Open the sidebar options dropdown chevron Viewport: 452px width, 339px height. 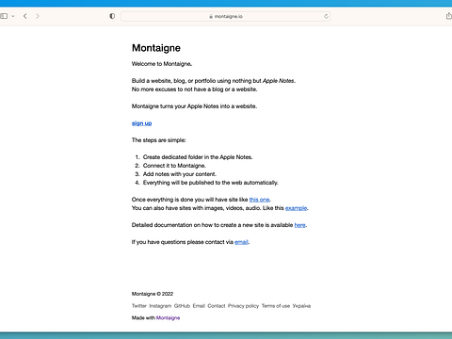tap(13, 16)
